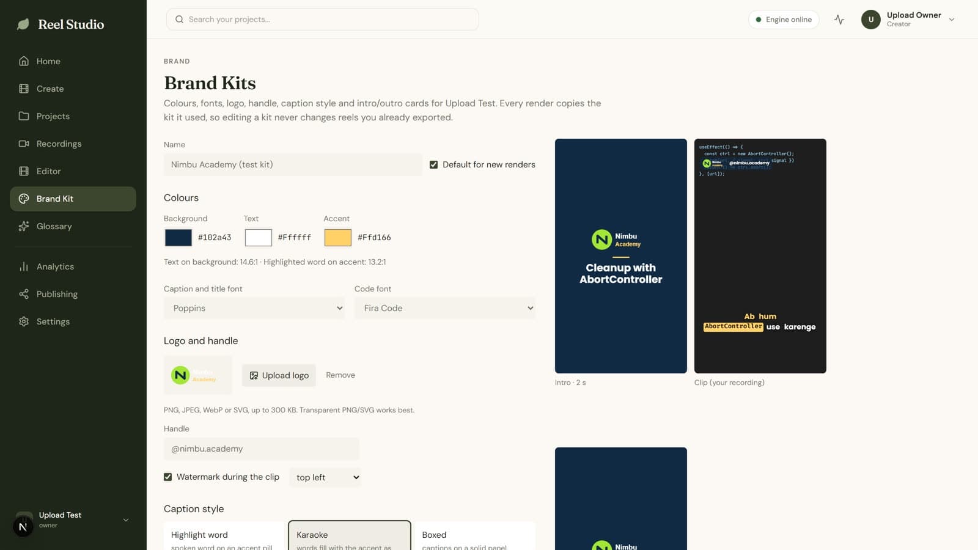Click the kit Name input field
Screen dimensions: 978x550
(293, 164)
